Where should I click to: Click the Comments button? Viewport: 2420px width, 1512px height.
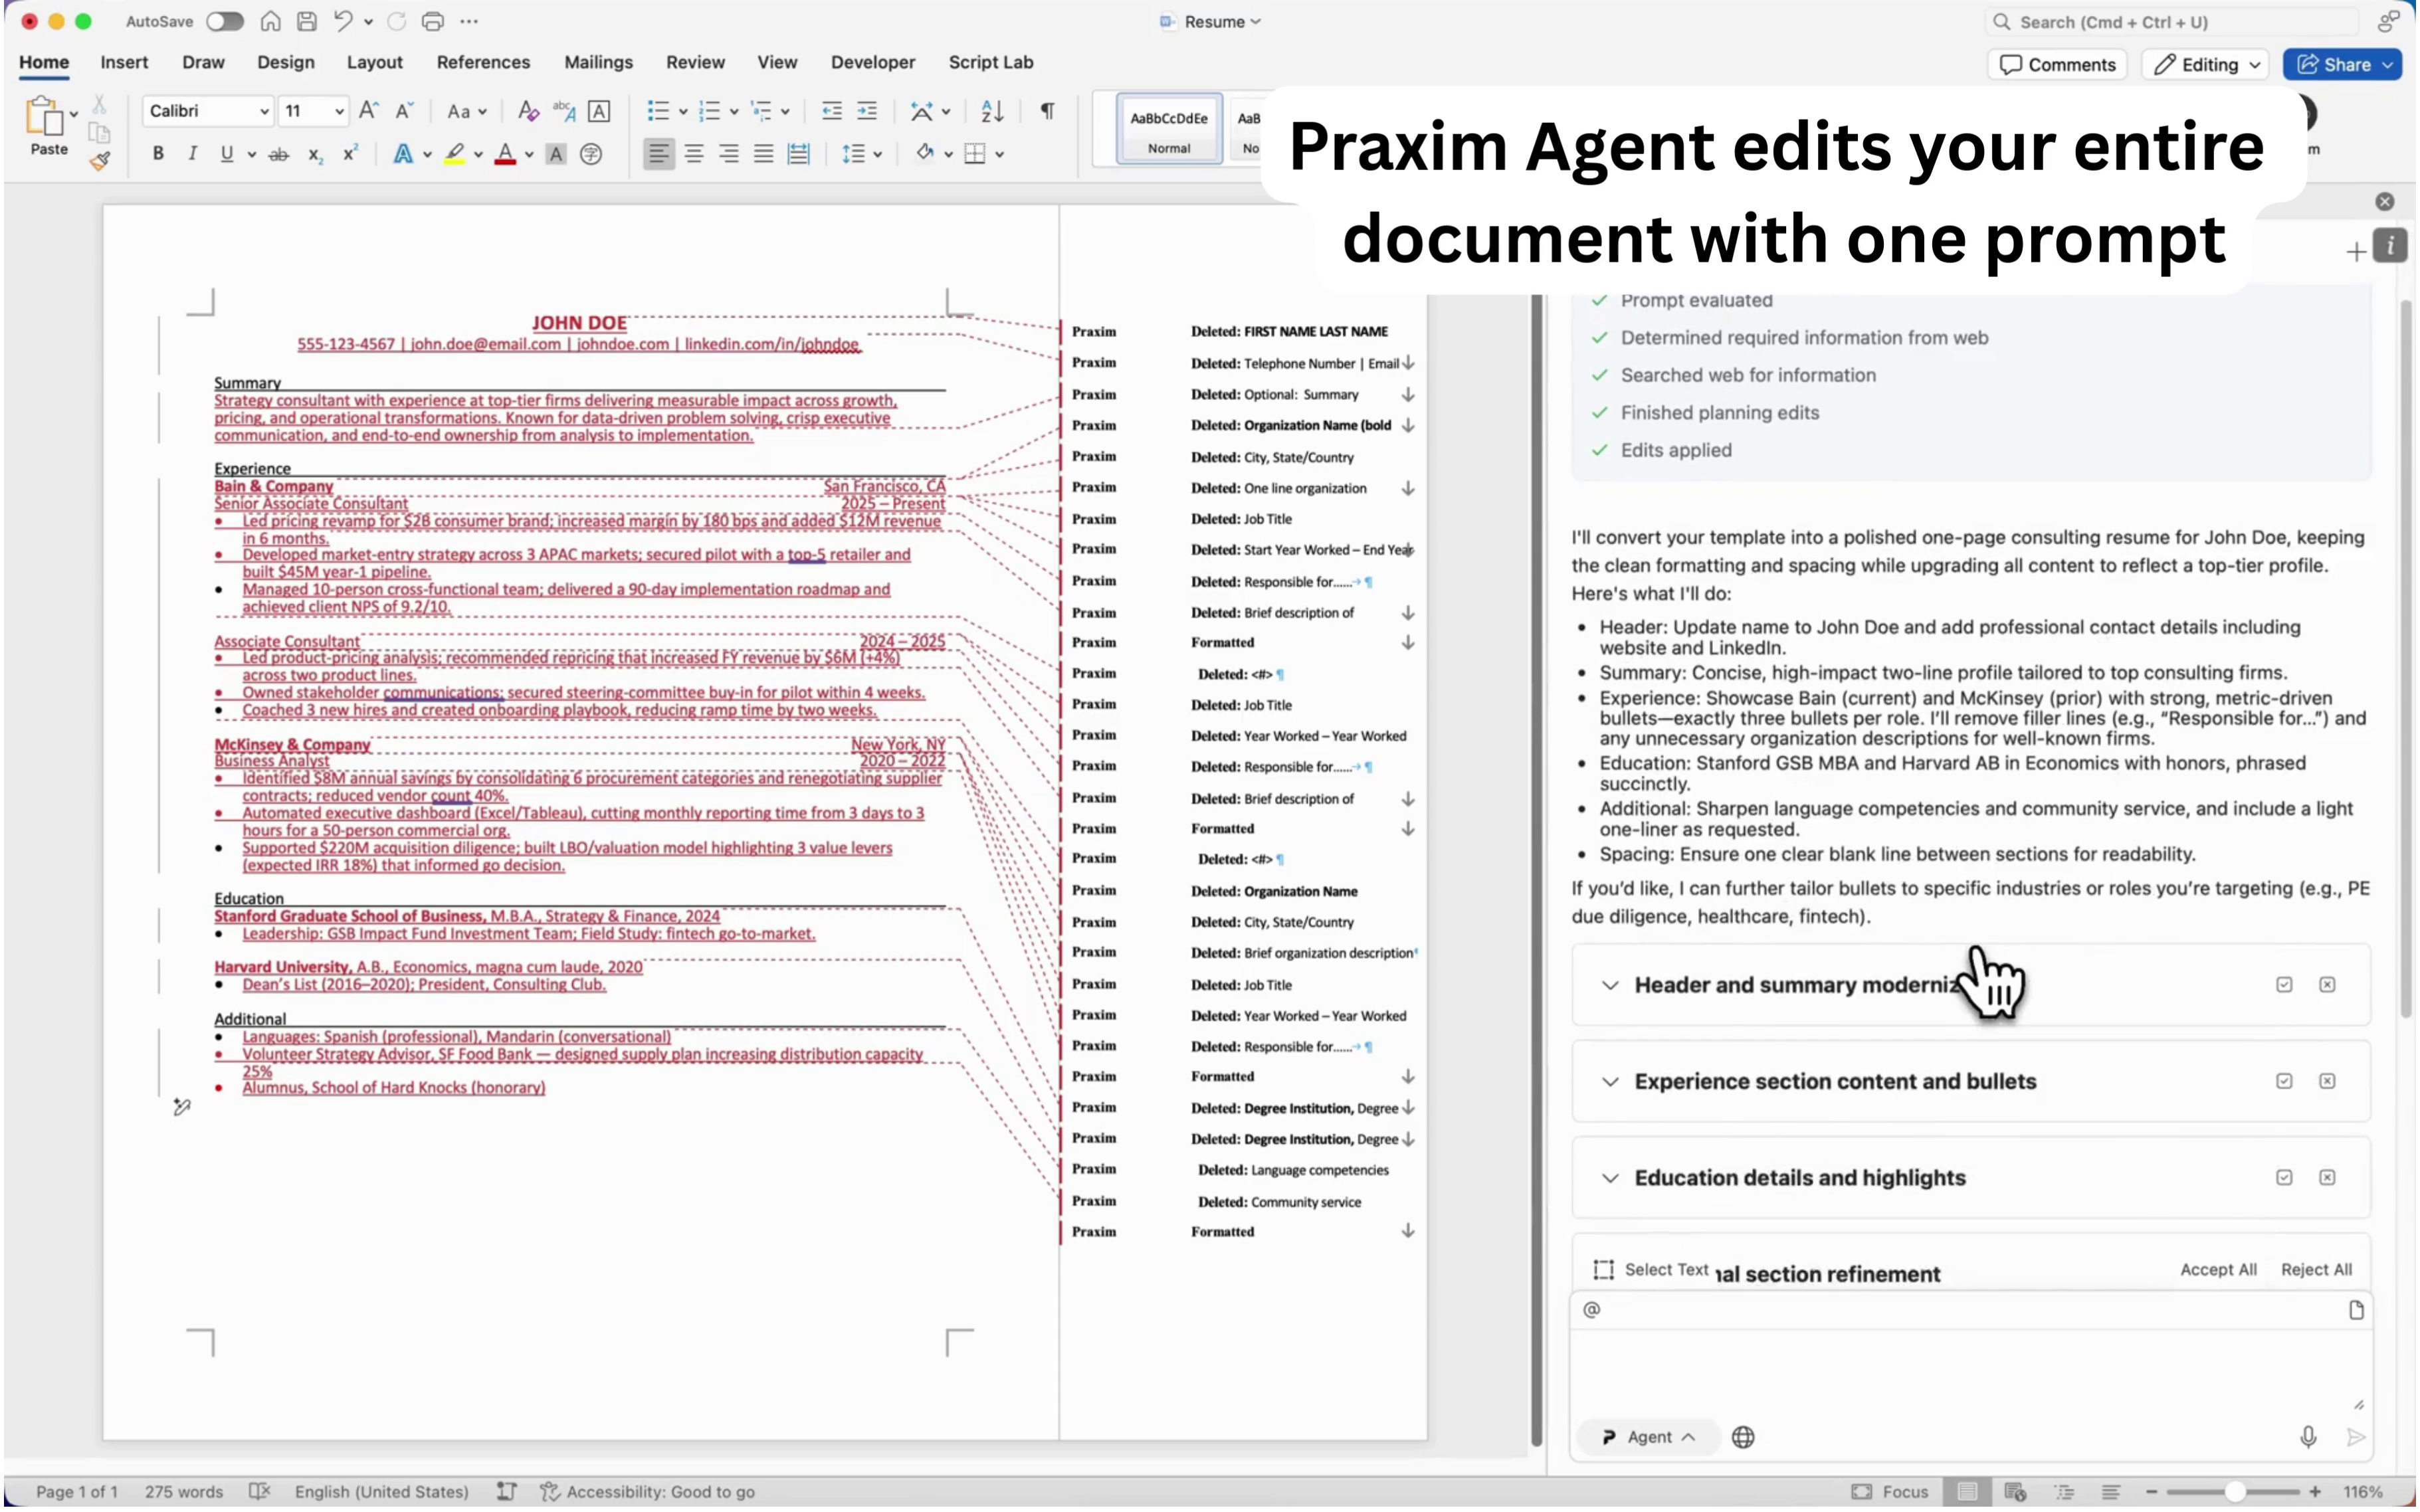click(x=2057, y=65)
